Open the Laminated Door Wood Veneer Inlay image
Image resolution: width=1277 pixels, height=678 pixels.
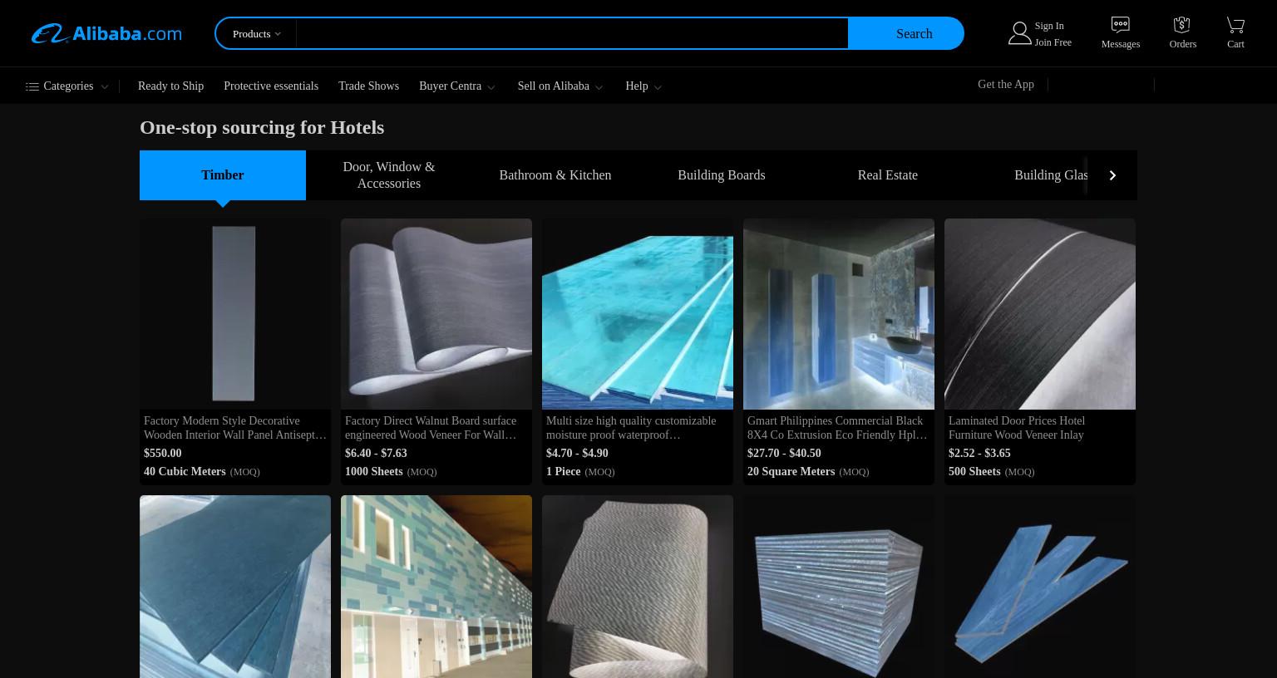pyautogui.click(x=1040, y=314)
